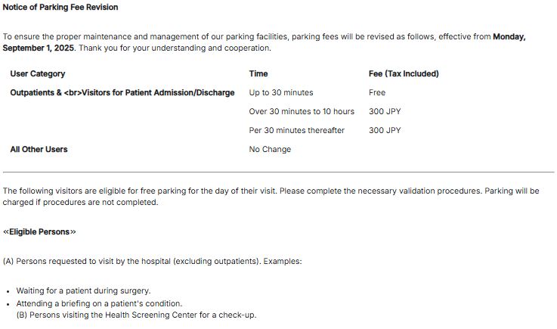557x329 pixels.
Task: Click the Fee (Tax Included) column header
Action: (404, 73)
